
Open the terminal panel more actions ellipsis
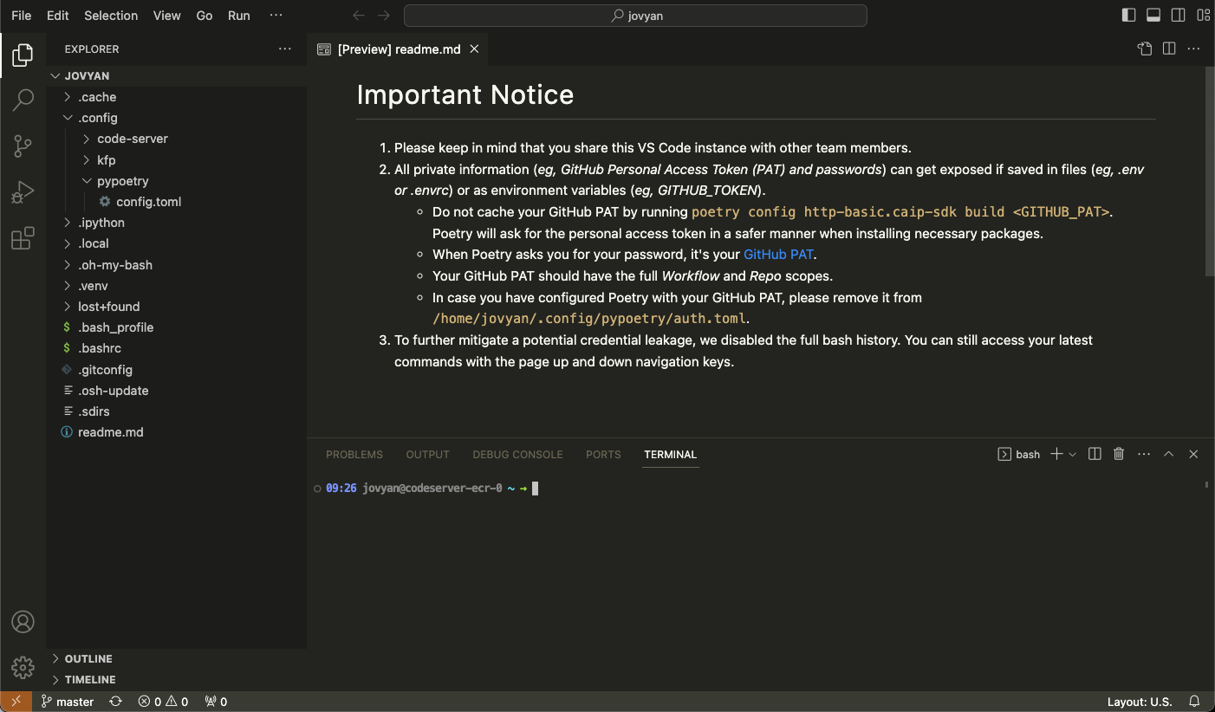[1144, 454]
